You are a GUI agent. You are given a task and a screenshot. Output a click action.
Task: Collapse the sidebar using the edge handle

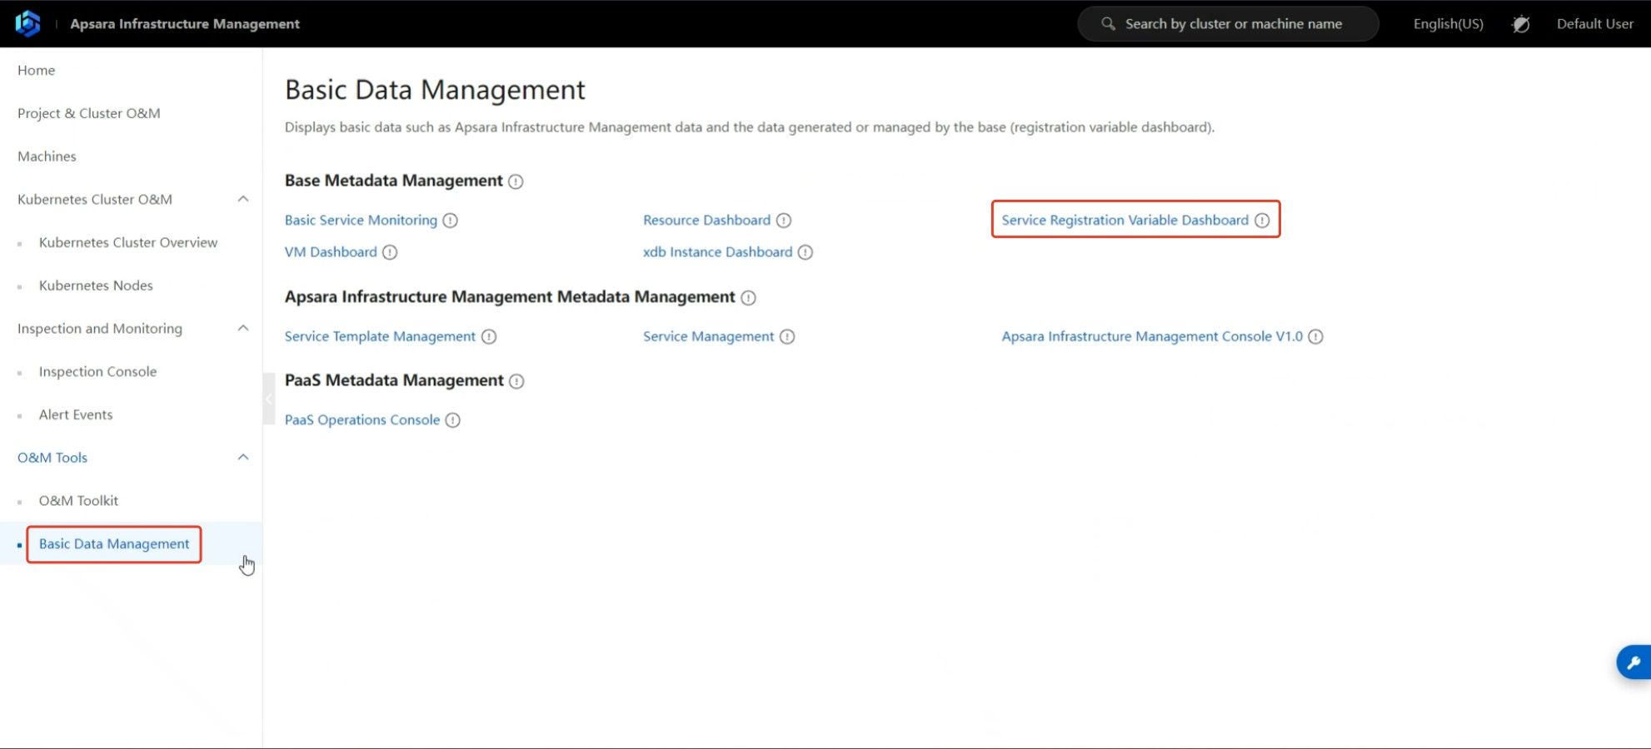tap(268, 399)
